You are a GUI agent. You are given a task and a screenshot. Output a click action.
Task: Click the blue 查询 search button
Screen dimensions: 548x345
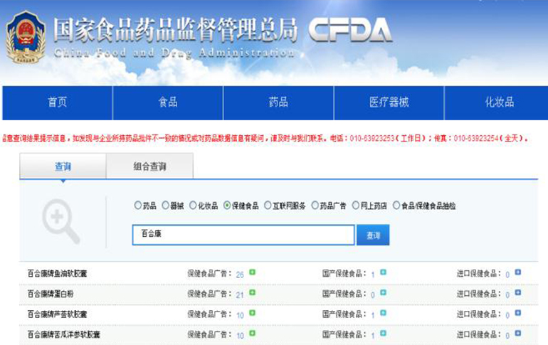[x=373, y=235]
